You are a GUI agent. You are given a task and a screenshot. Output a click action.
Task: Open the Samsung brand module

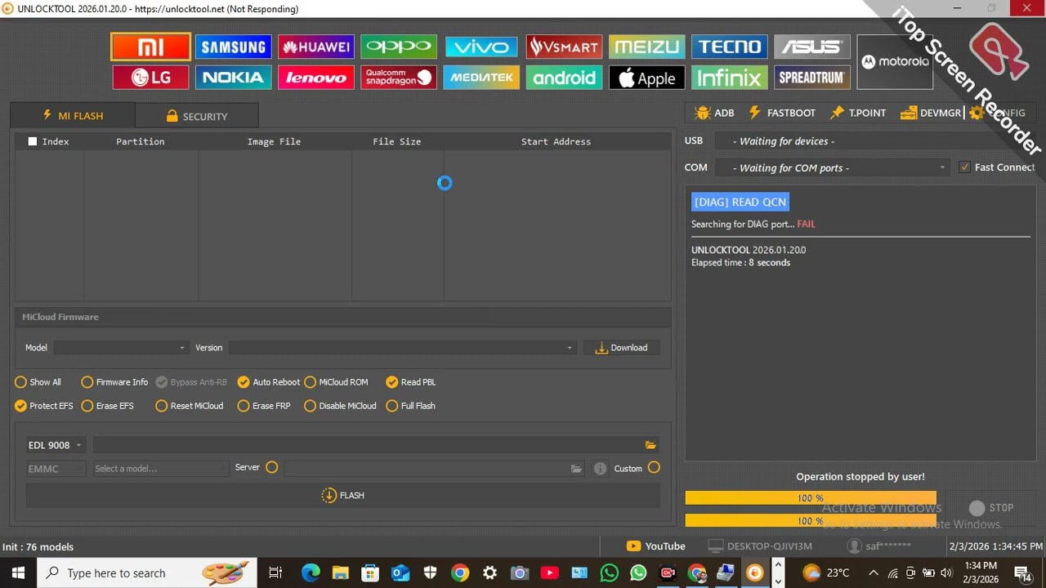coord(234,47)
